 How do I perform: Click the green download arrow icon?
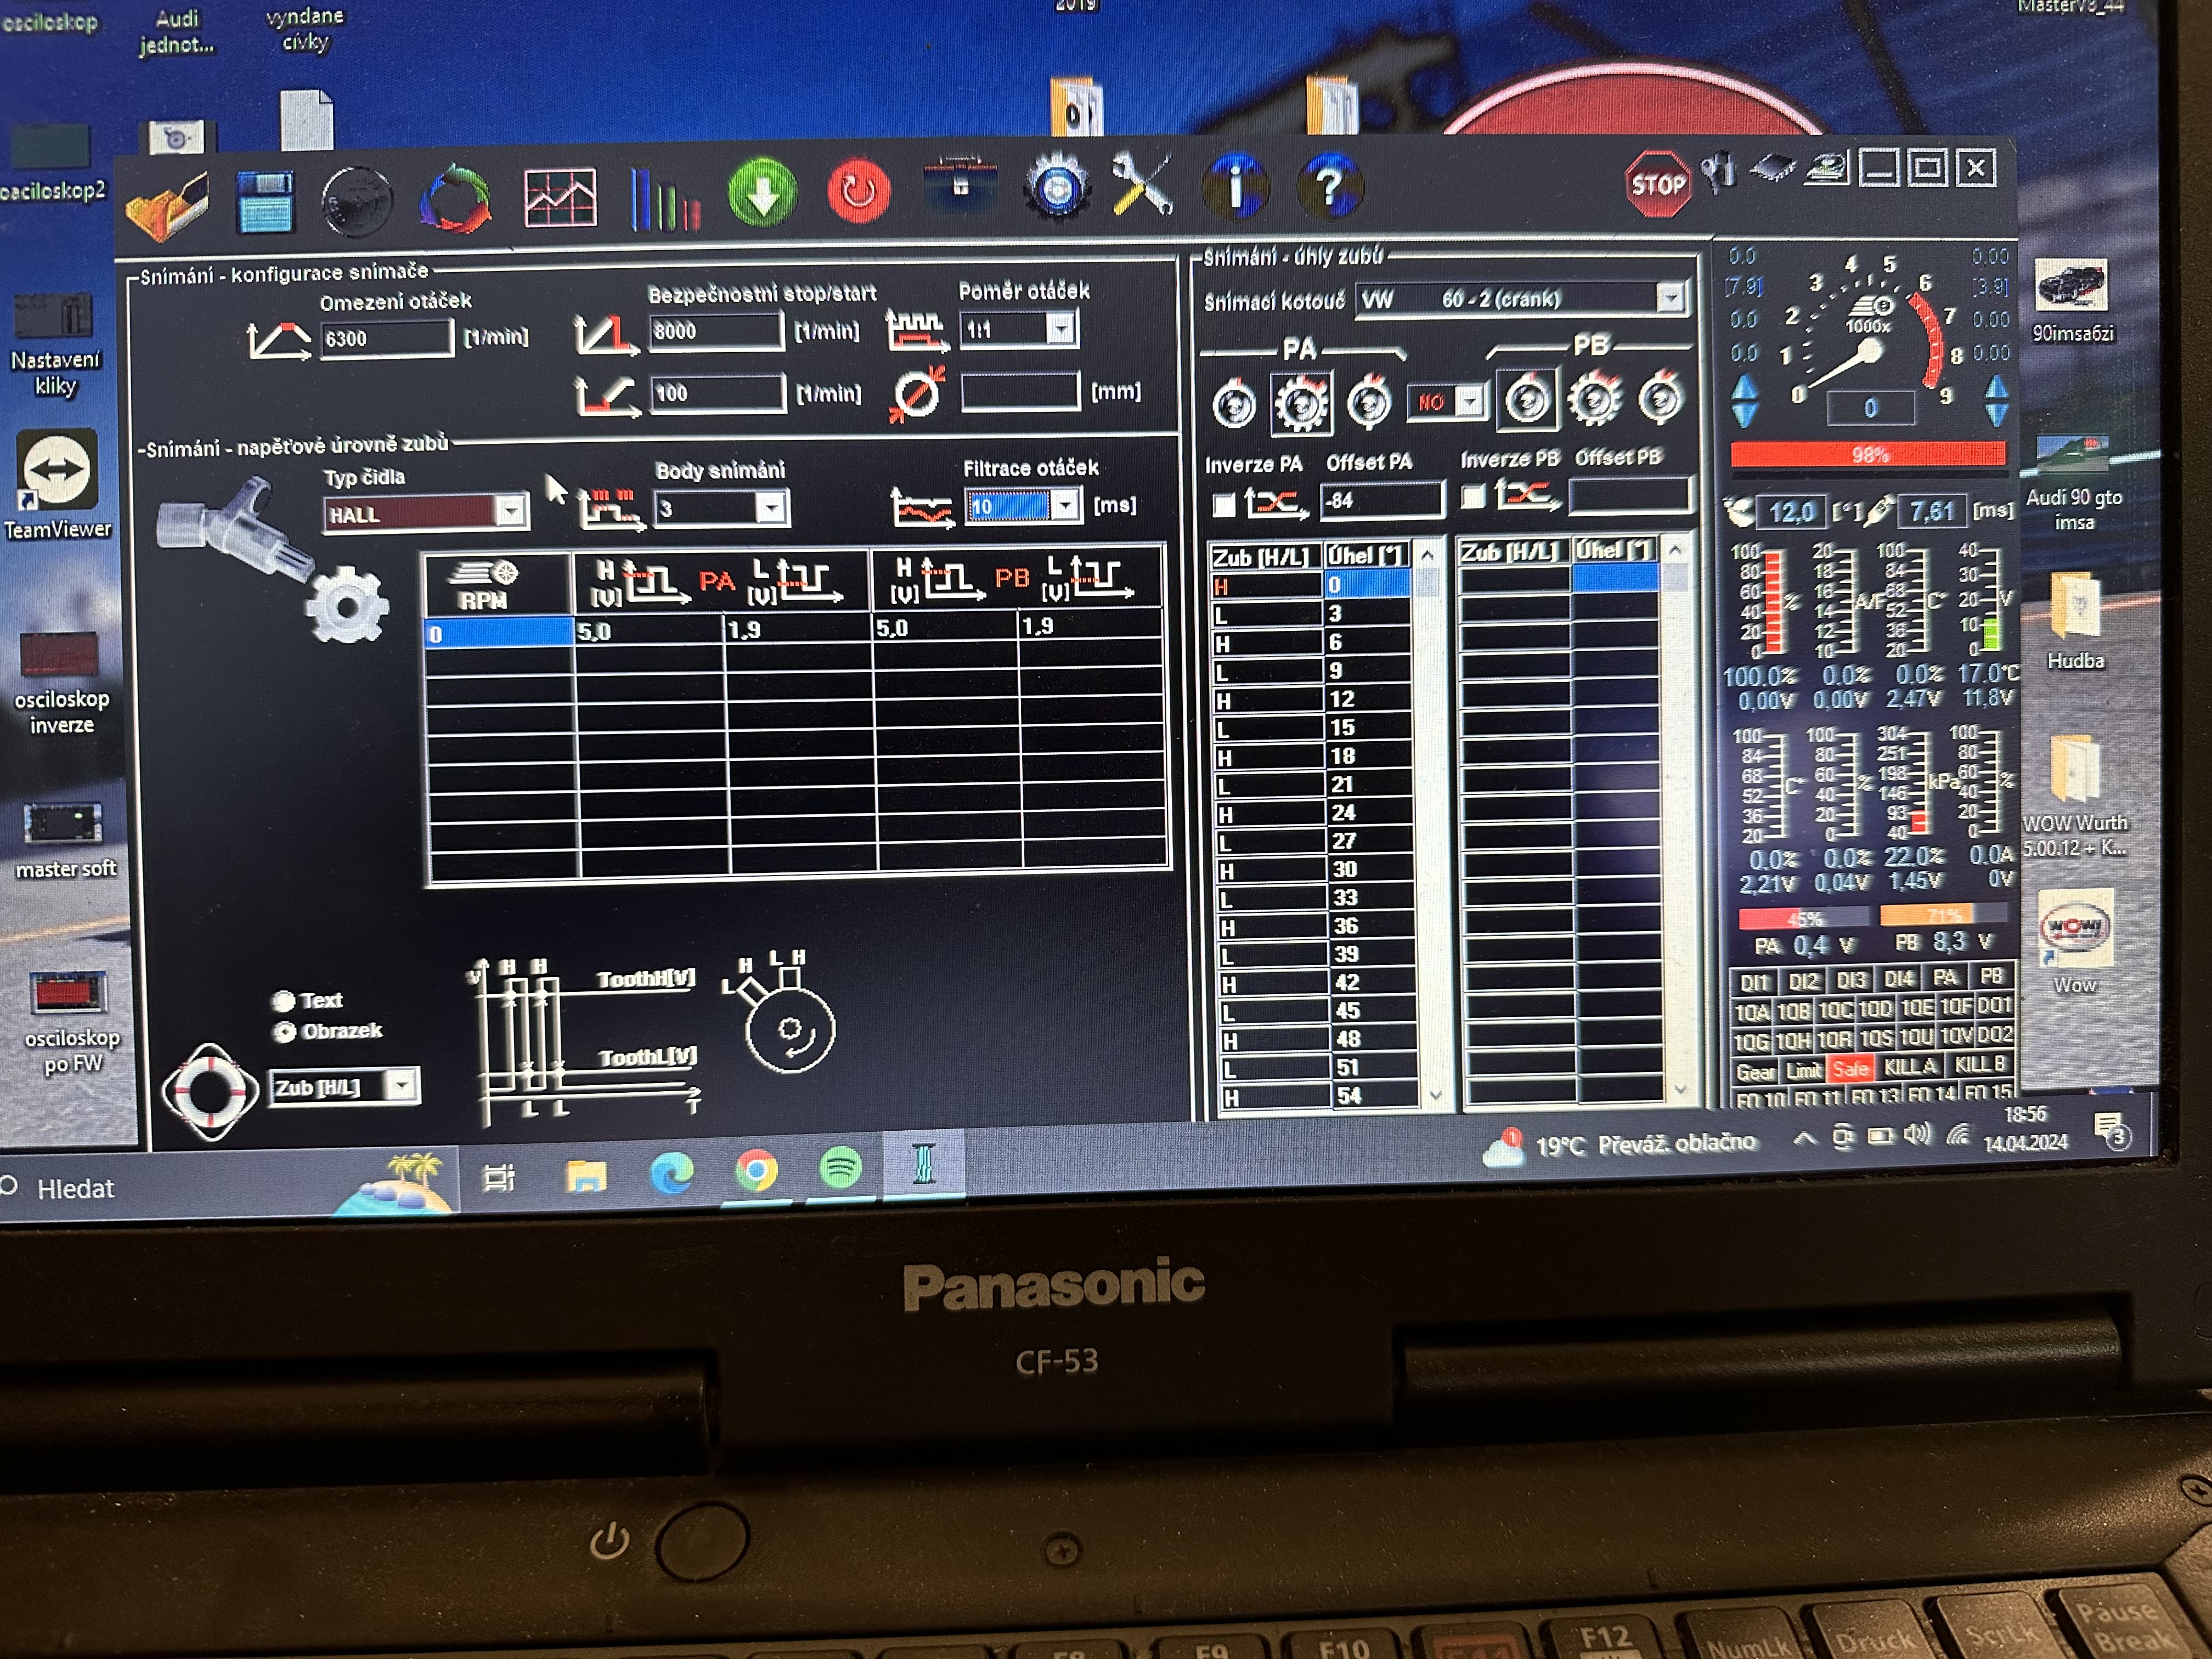click(x=762, y=192)
